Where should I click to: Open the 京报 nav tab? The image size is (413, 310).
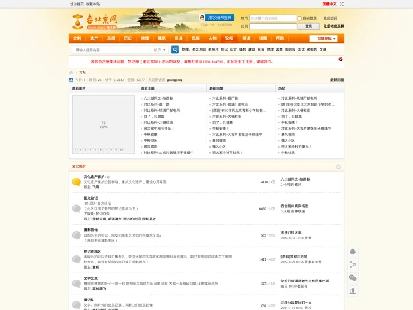pos(111,38)
